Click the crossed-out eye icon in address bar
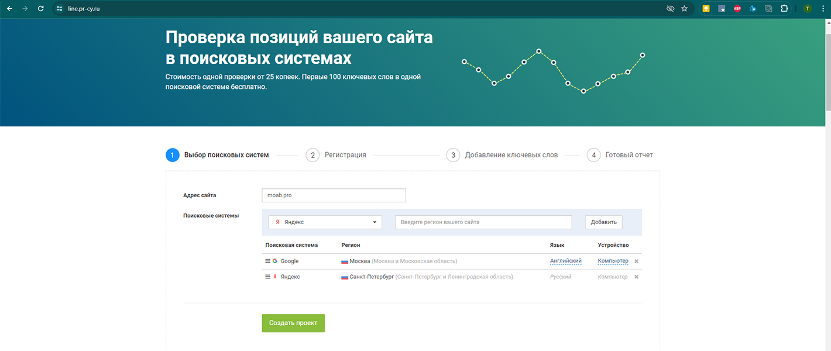Viewport: 831px width, 351px height. coord(671,9)
